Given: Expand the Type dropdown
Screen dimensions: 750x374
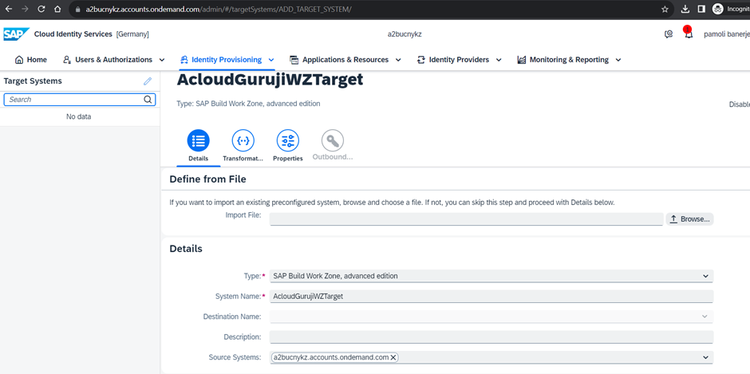Looking at the screenshot, I should [705, 276].
